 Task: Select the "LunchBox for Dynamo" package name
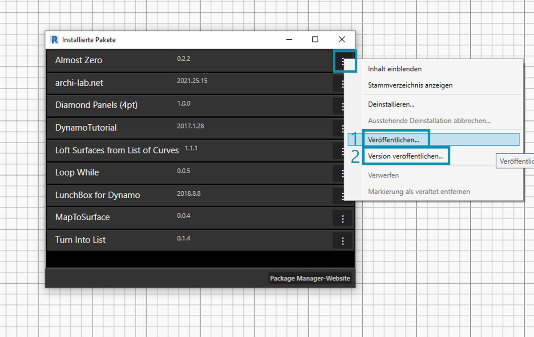pos(97,195)
